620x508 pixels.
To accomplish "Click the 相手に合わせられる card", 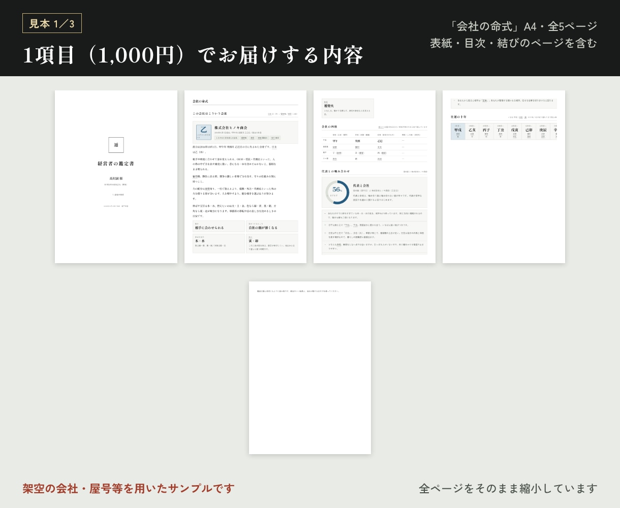I will point(219,227).
